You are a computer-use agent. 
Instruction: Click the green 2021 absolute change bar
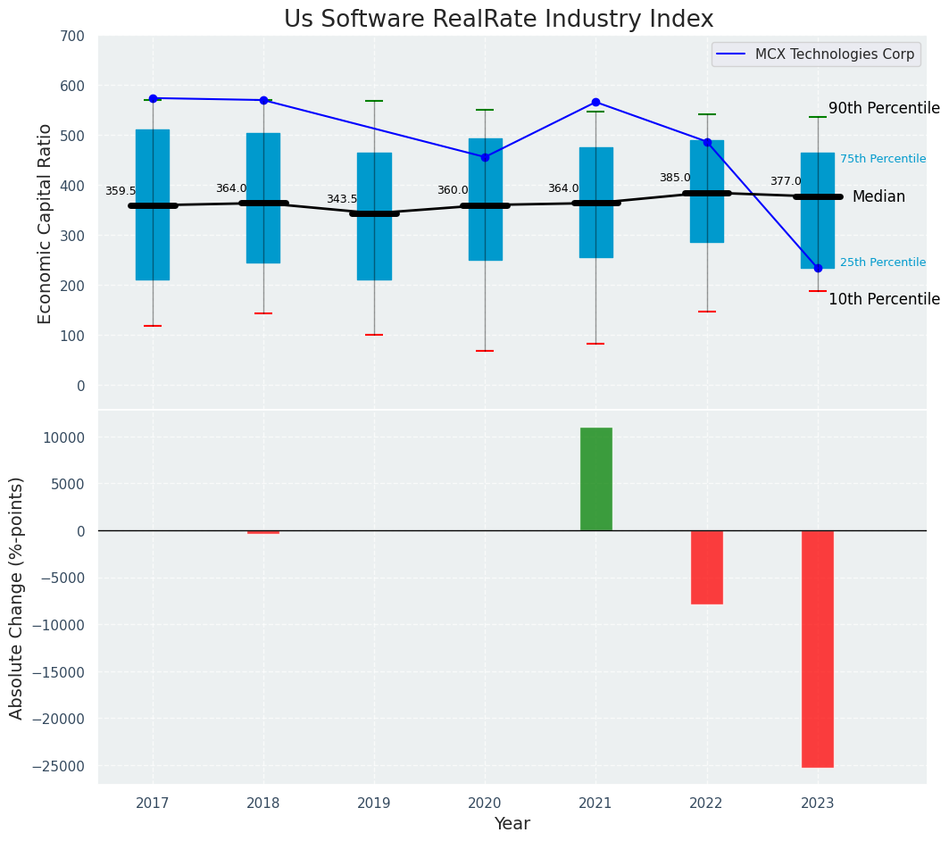coord(595,479)
